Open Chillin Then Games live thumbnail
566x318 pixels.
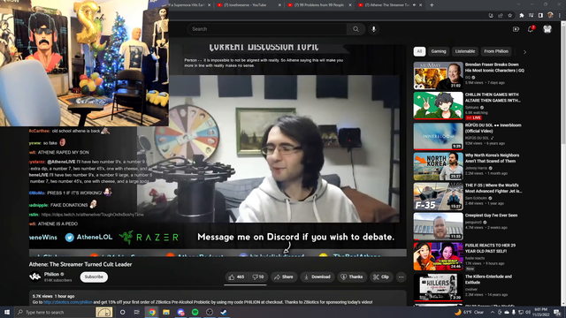[439, 106]
